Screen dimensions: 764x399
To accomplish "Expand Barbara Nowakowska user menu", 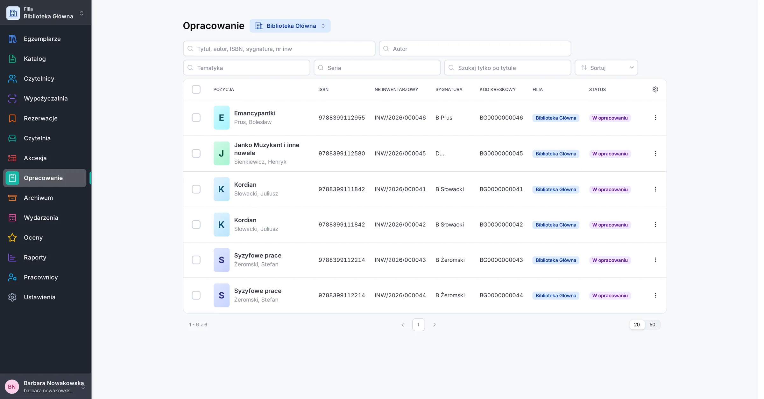I will (x=46, y=386).
